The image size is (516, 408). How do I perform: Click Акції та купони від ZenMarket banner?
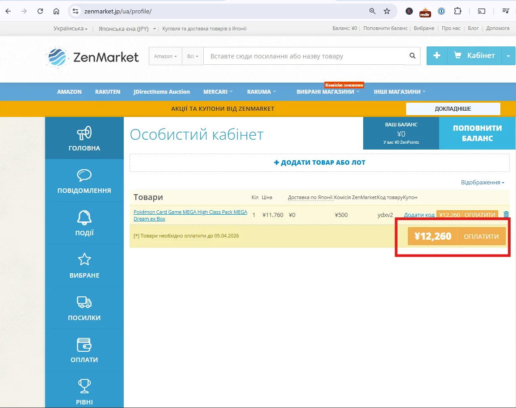[x=223, y=109]
